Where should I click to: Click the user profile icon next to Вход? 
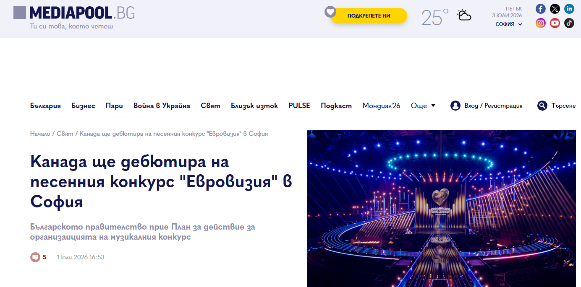pyautogui.click(x=455, y=106)
